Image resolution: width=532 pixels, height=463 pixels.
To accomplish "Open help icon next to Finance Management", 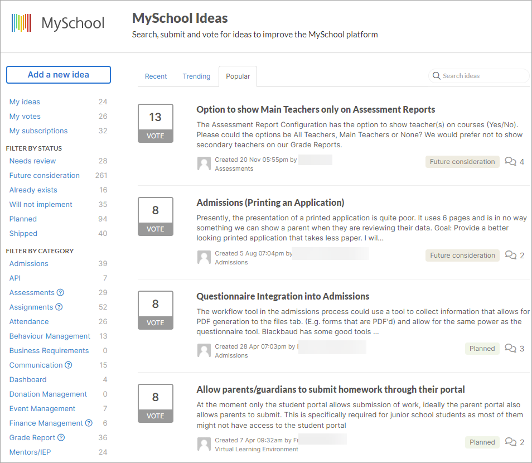I will (x=89, y=423).
